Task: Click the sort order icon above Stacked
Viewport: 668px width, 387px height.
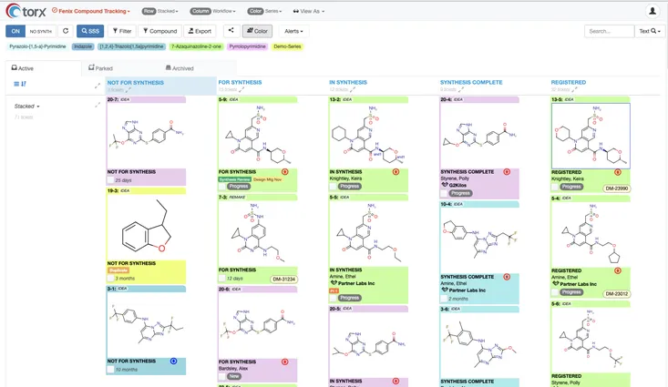Action: pyautogui.click(x=24, y=84)
